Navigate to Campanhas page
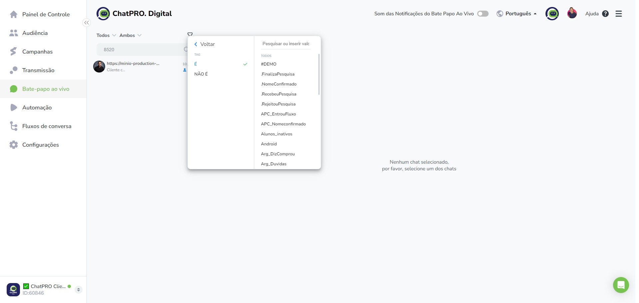 click(x=37, y=52)
